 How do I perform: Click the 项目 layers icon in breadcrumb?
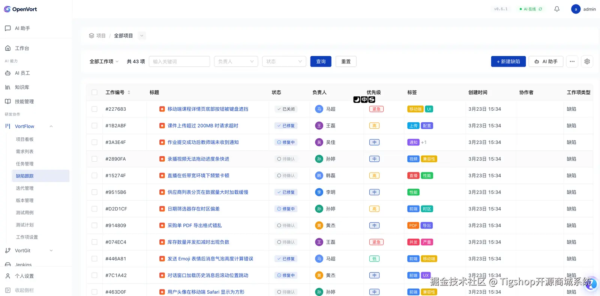click(91, 36)
